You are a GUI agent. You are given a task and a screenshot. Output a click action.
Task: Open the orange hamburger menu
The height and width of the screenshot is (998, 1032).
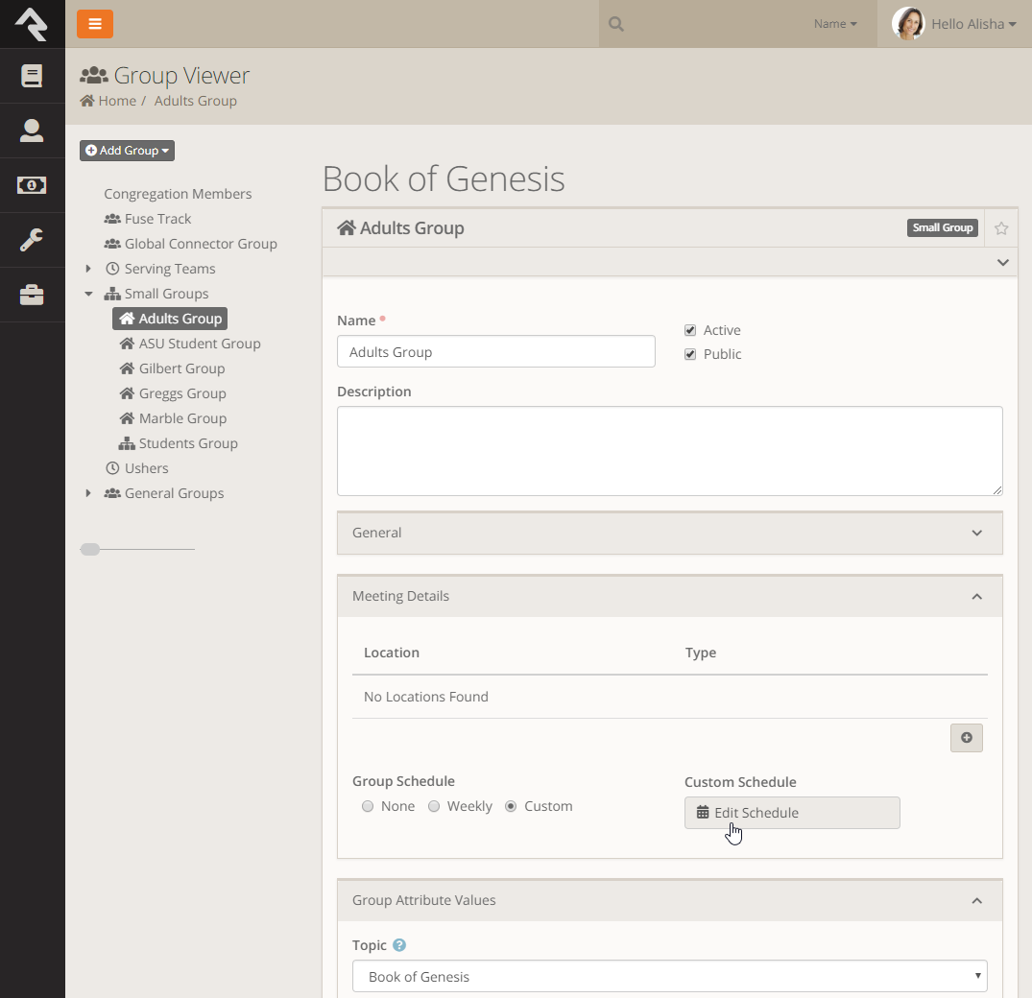94,23
